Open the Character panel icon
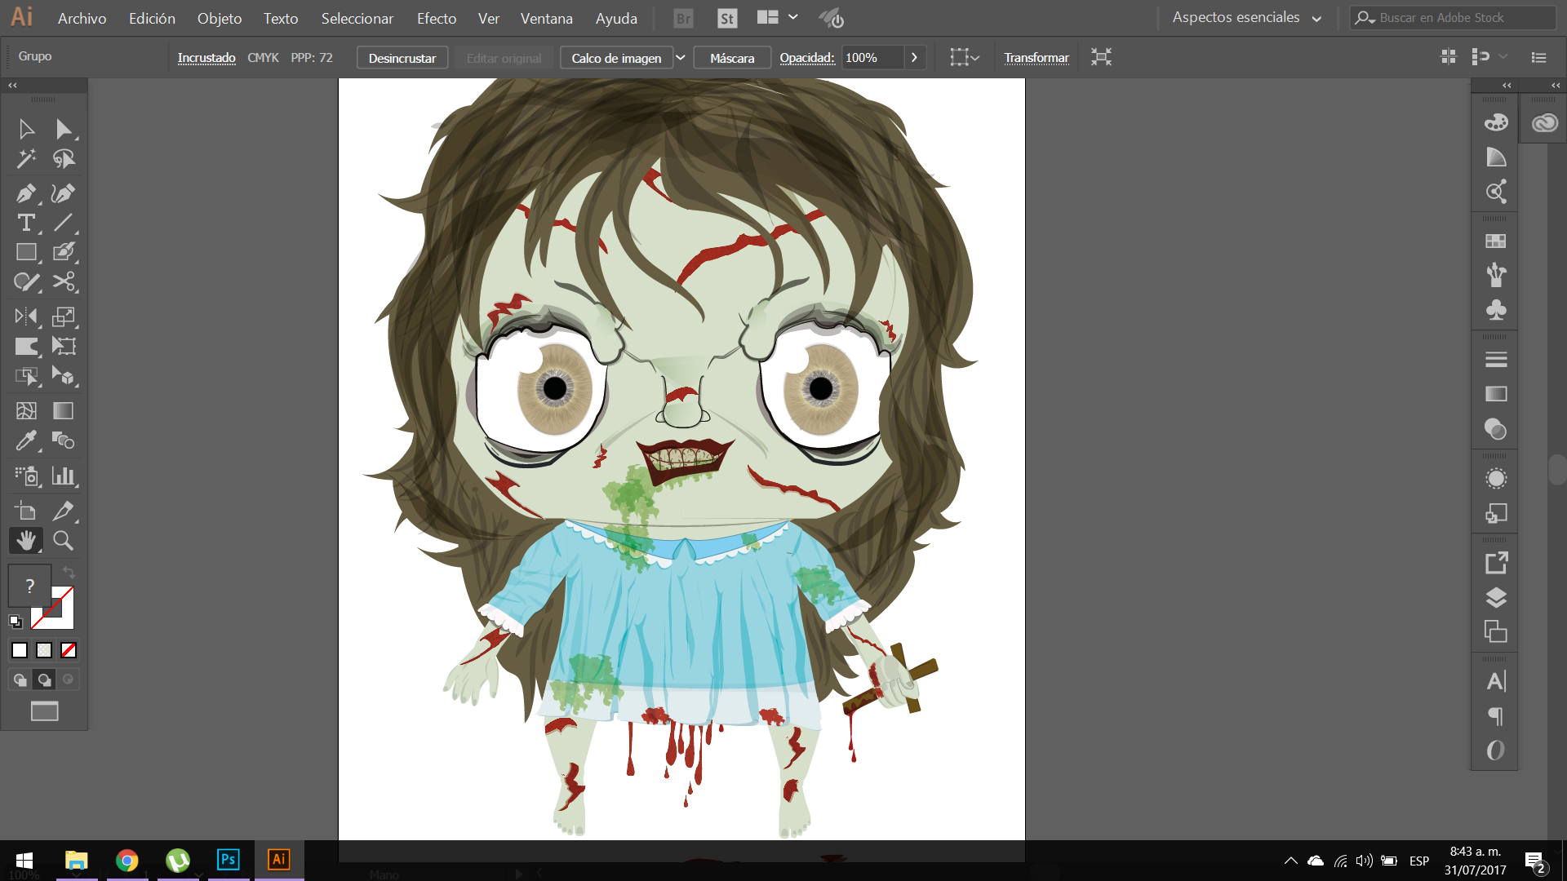Image resolution: width=1567 pixels, height=881 pixels. 1495,681
